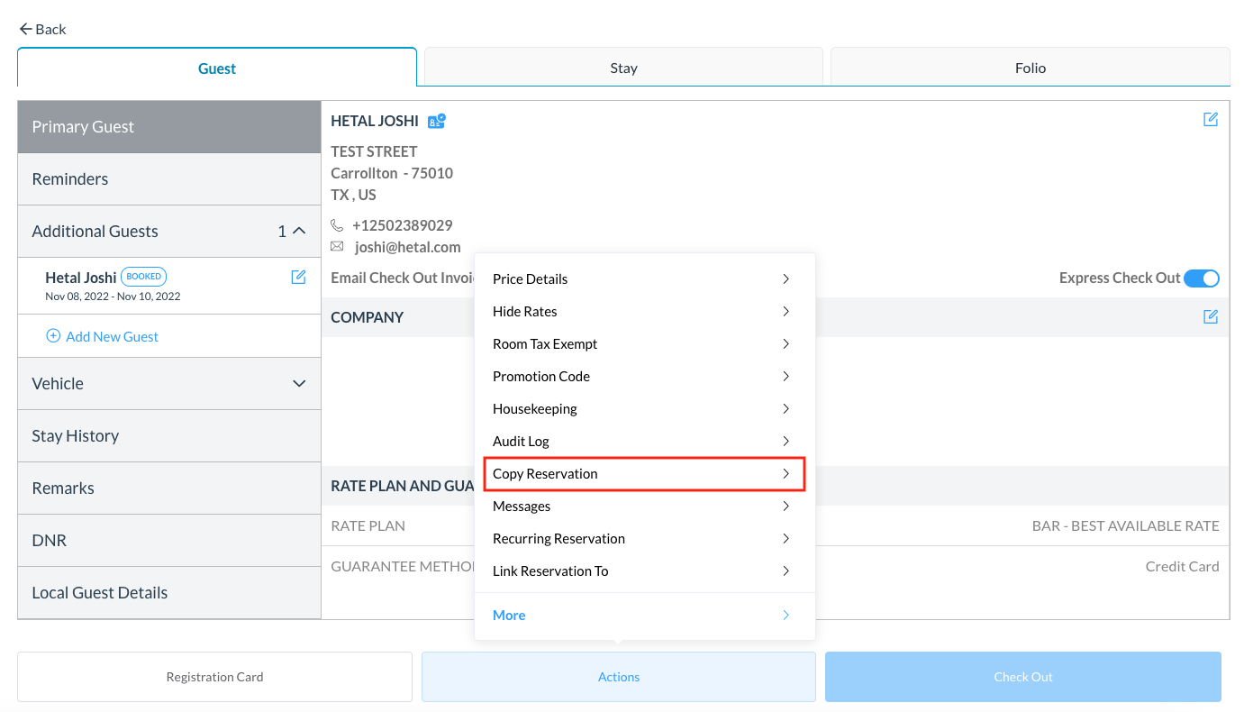The image size is (1244, 712).
Task: Click the Registration Card button
Action: pos(214,677)
